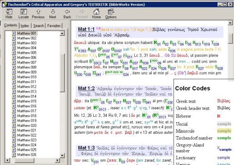Click the Matthew 009 page icon
Image resolution: width=234 pixels, height=165 pixels.
pos(14,72)
